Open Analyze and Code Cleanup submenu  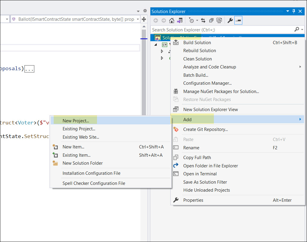[238, 67]
